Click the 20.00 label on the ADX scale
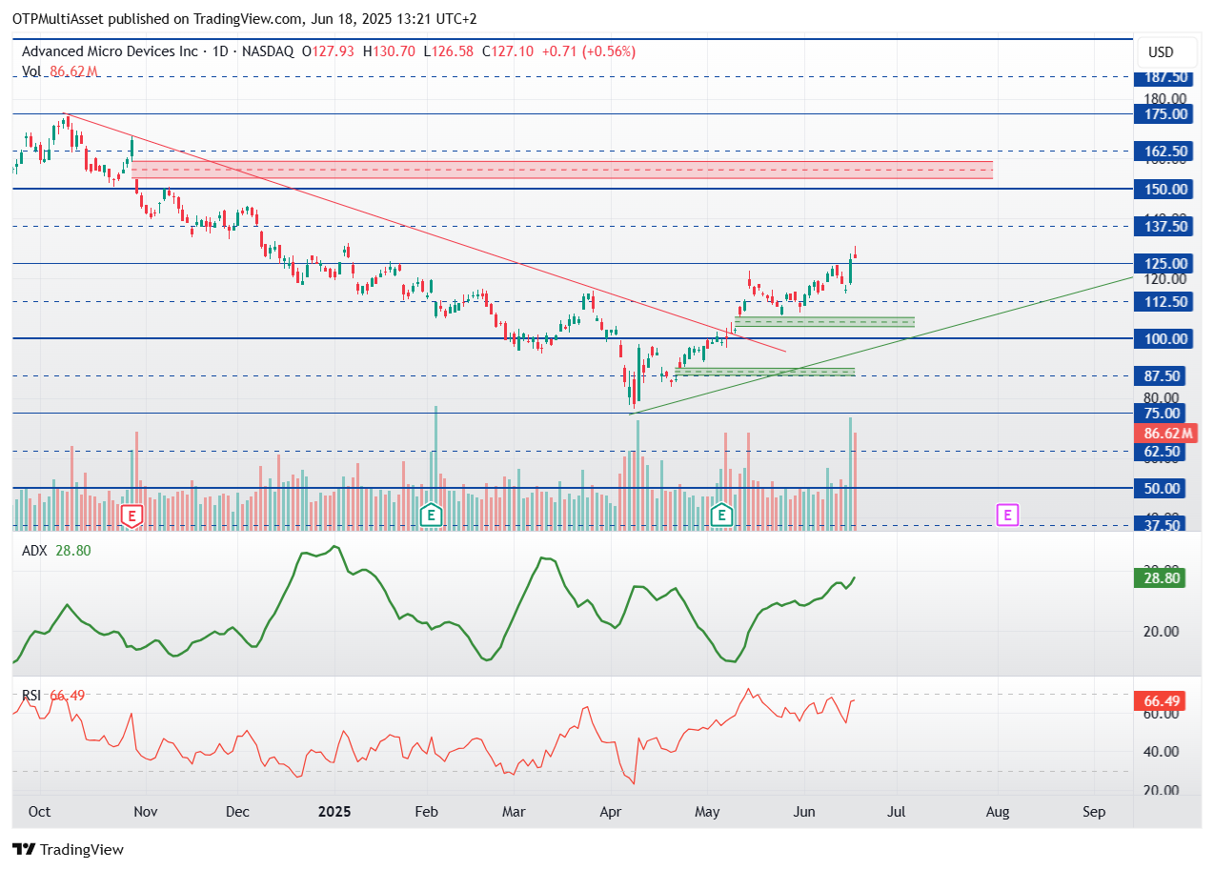 [1162, 631]
